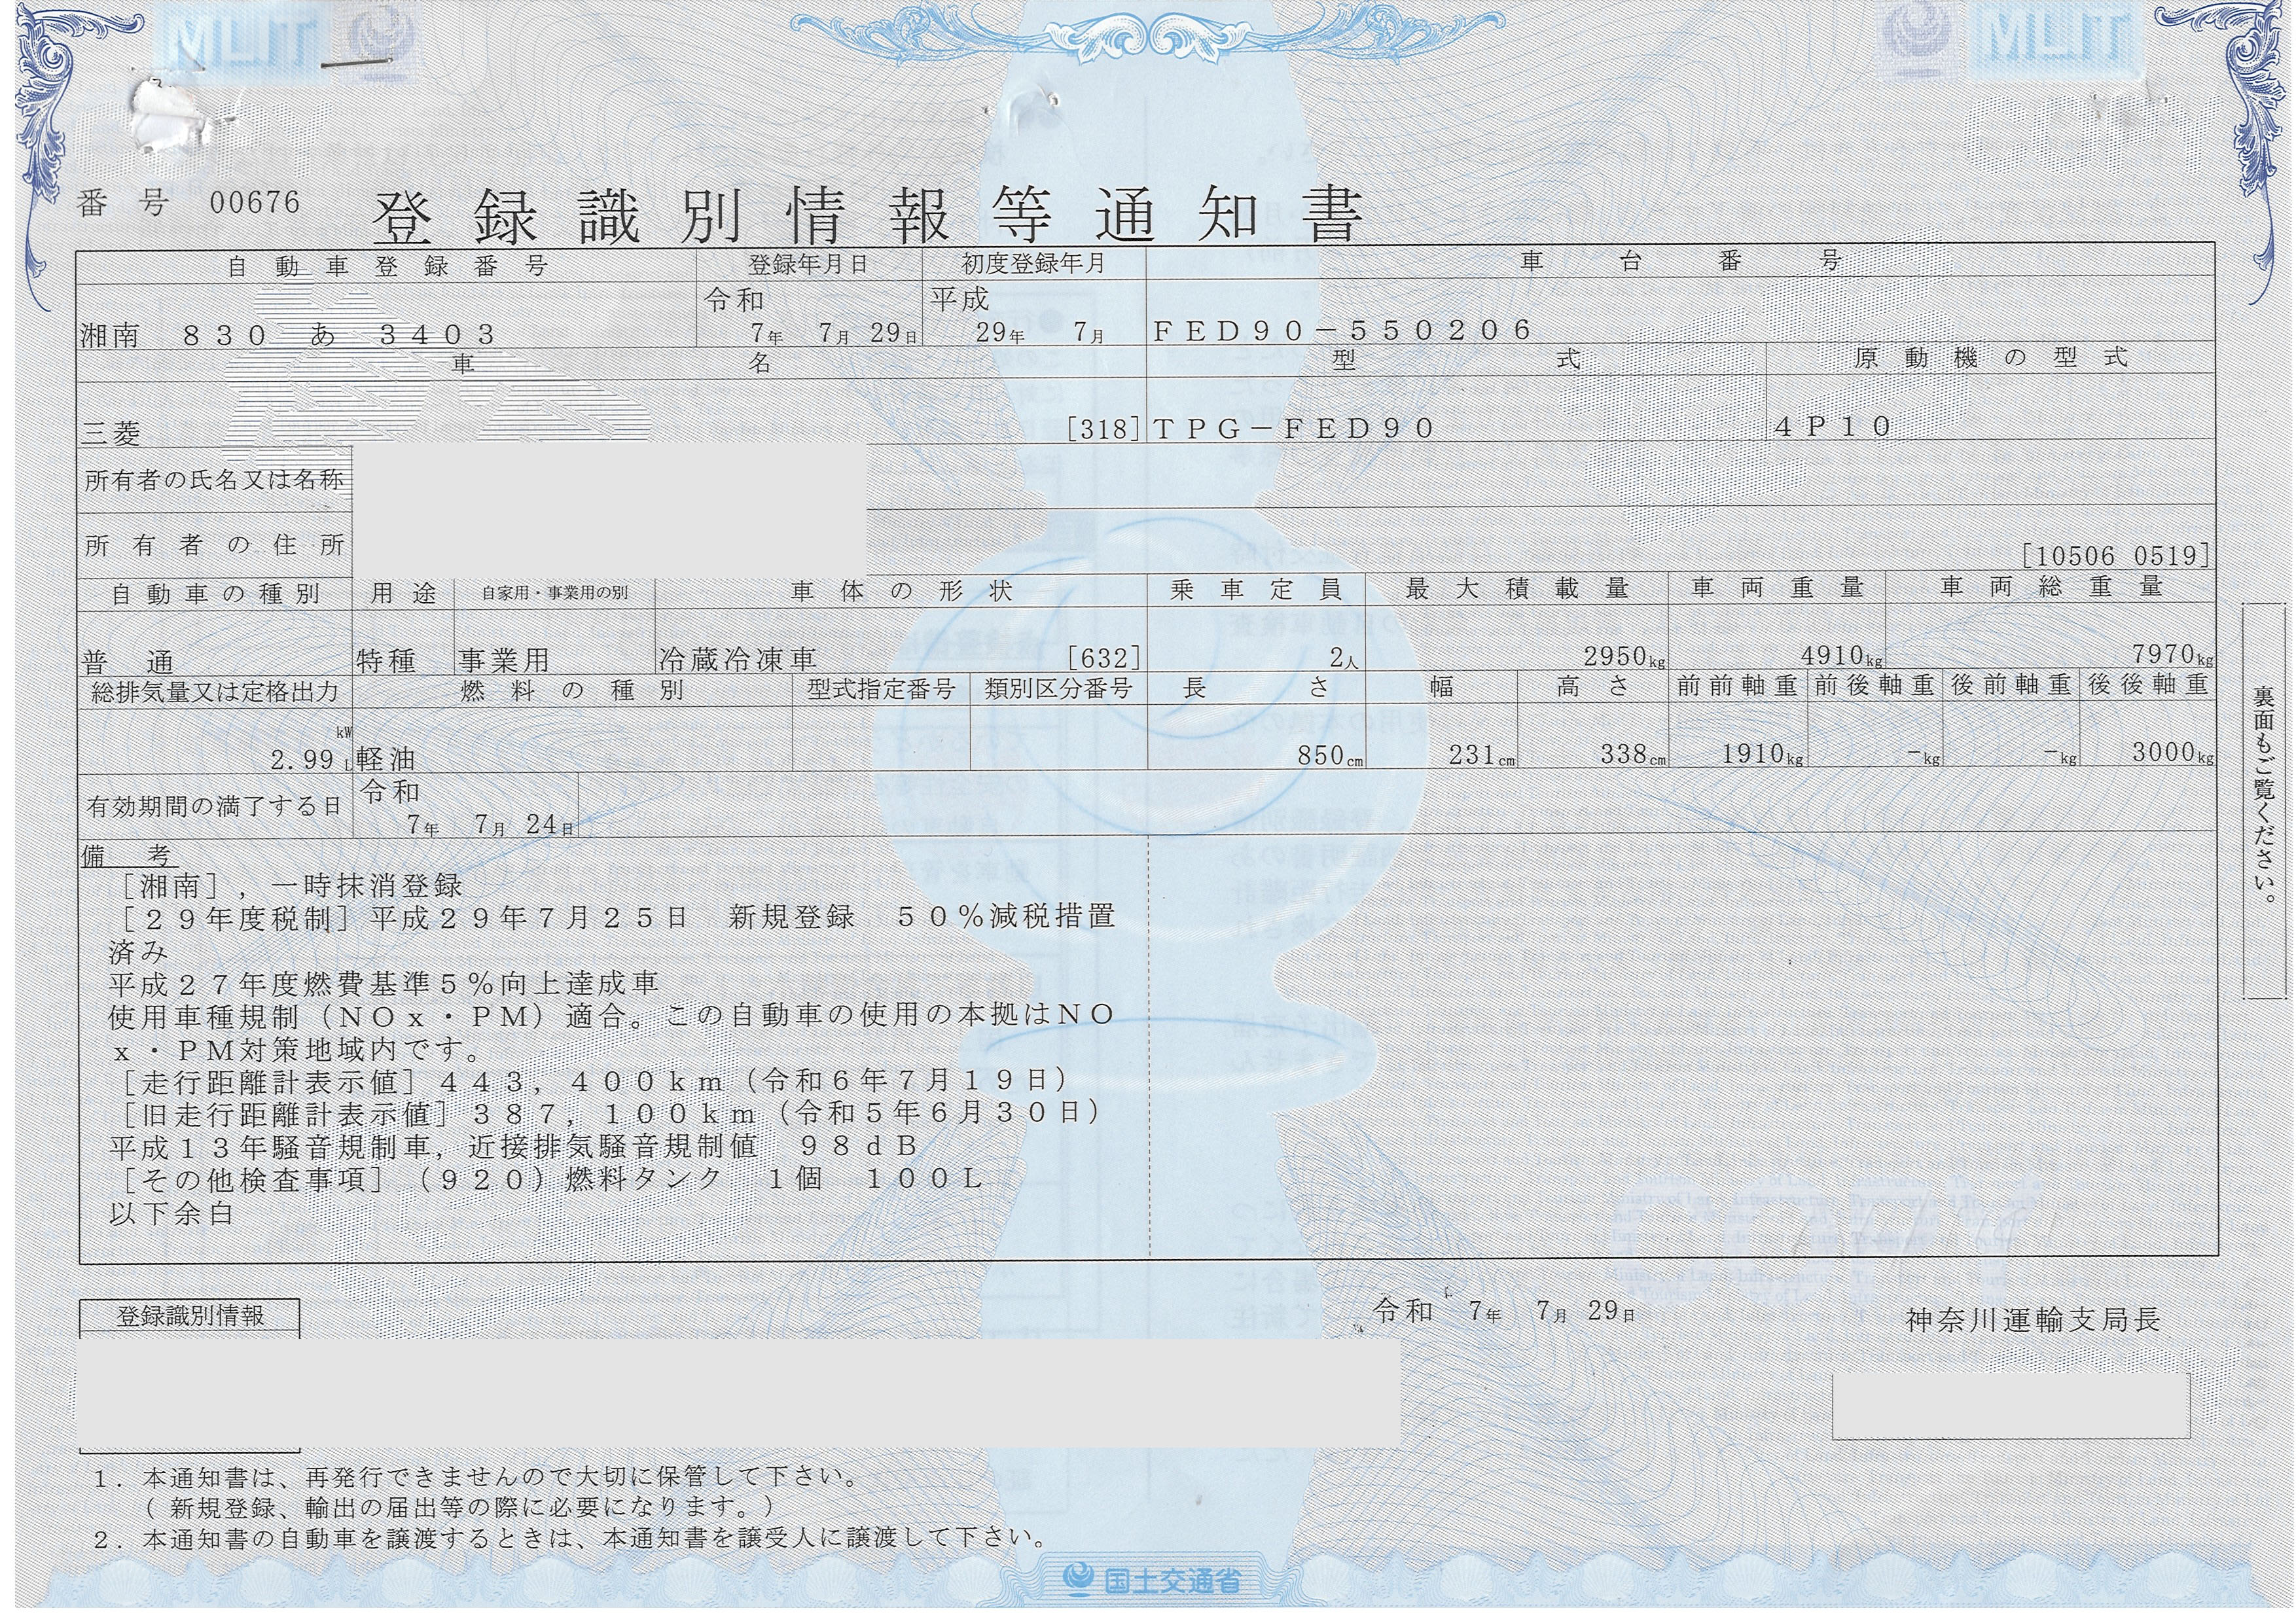This screenshot has height=1623, width=2296.
Task: Select vehicle make 三菱
Action: pyautogui.click(x=111, y=432)
